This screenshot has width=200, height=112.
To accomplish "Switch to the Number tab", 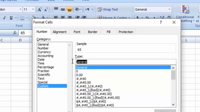I will (x=42, y=32).
